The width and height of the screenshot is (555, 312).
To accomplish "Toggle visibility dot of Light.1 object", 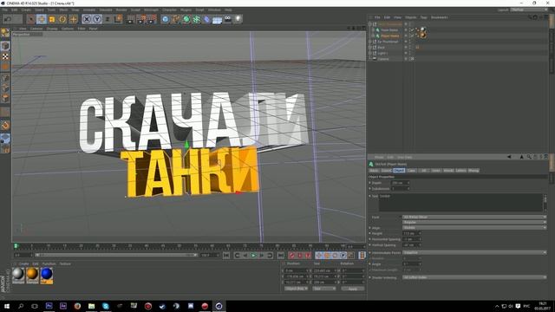I will click(x=406, y=53).
